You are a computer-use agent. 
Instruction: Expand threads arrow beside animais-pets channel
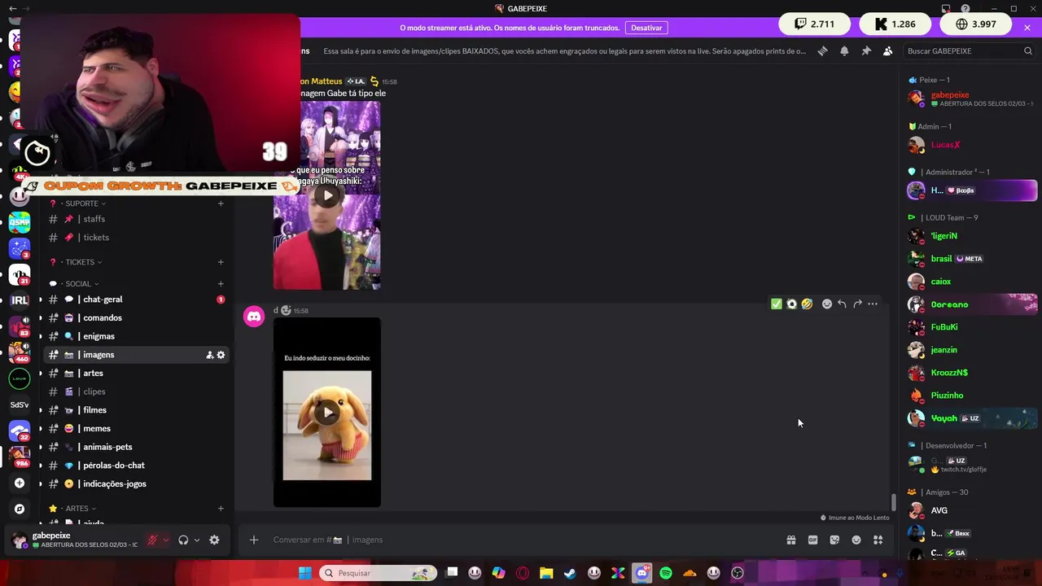(x=40, y=447)
